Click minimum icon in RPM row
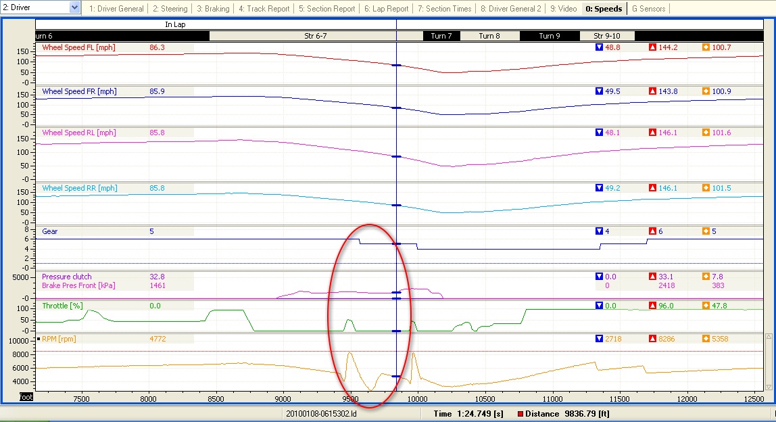776x422 pixels. [x=599, y=339]
